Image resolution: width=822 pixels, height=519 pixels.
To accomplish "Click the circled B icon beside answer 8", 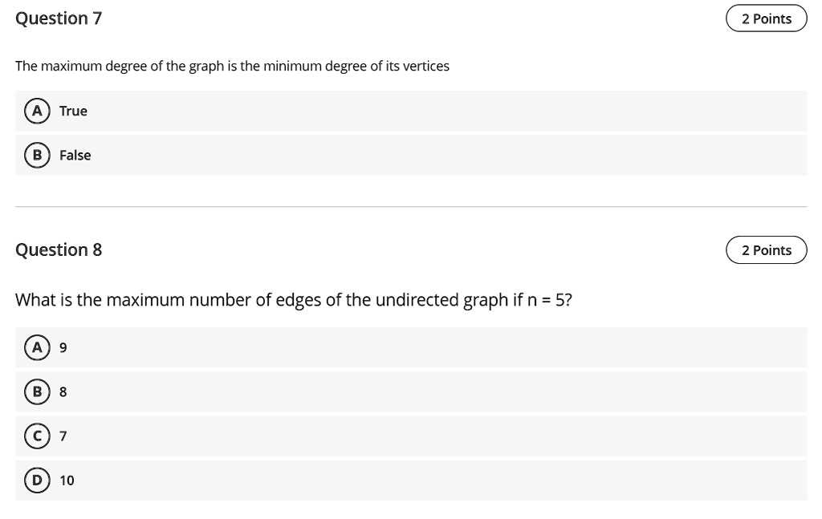I will pyautogui.click(x=36, y=391).
